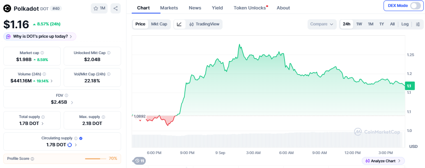This screenshot has height=168, width=425.
Task: Open the About tab
Action: point(283,8)
